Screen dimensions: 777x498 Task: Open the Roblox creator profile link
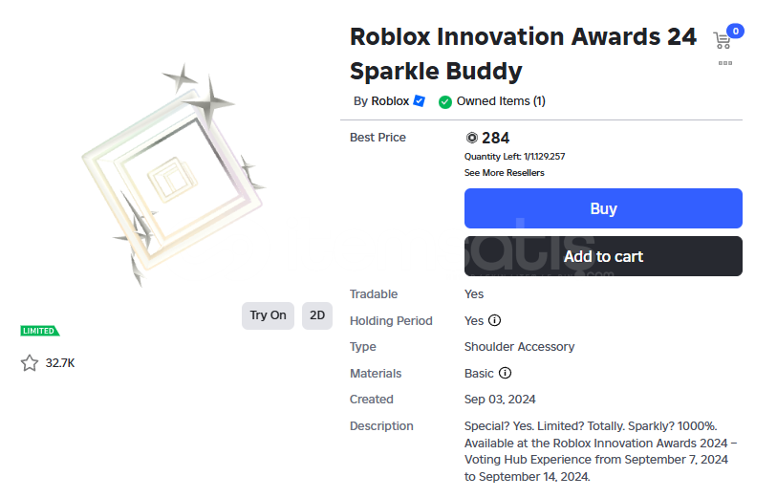(390, 101)
